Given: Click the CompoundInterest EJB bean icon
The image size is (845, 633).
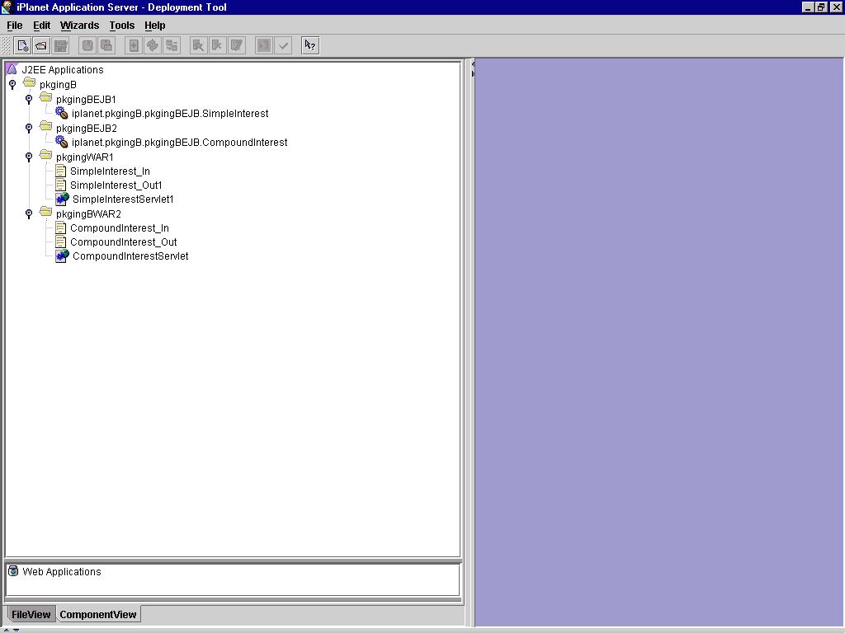Looking at the screenshot, I should pyautogui.click(x=61, y=142).
